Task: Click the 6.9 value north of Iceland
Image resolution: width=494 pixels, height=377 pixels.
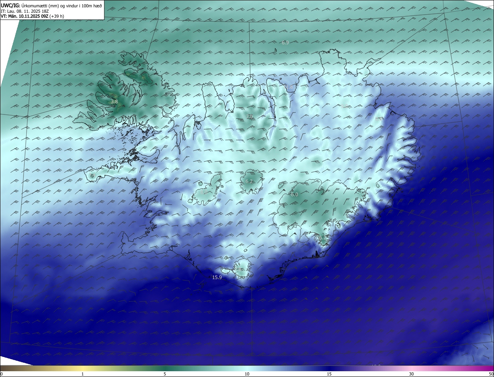Action: click(x=285, y=43)
